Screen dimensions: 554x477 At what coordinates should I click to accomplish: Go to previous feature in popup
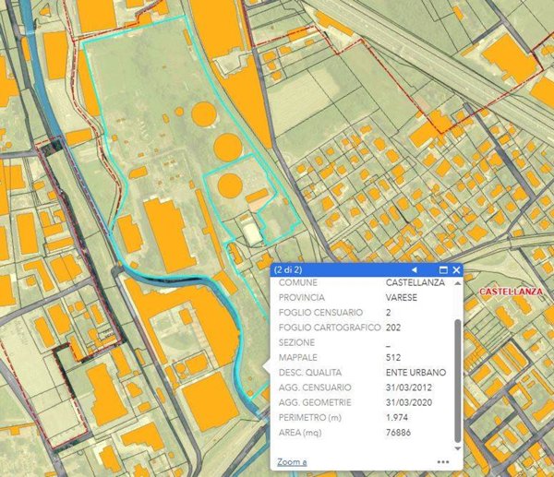[x=414, y=270]
